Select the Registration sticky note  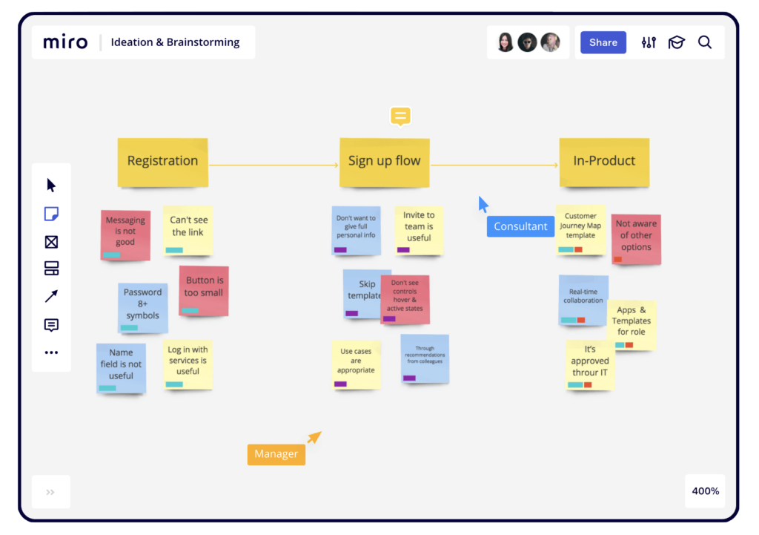pyautogui.click(x=162, y=163)
